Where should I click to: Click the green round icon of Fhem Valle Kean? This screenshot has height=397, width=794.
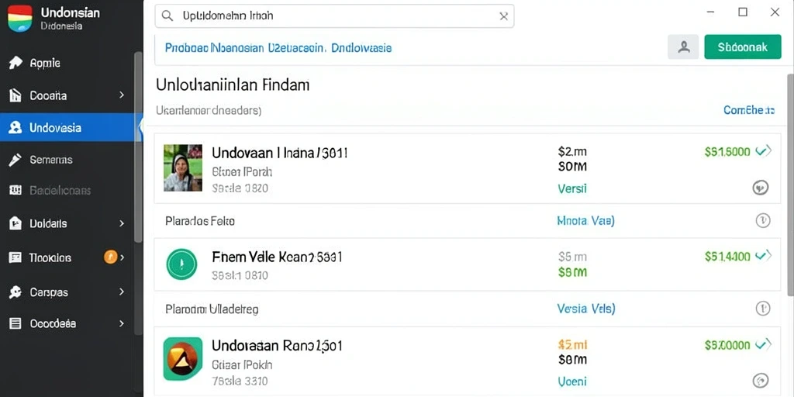tap(181, 264)
